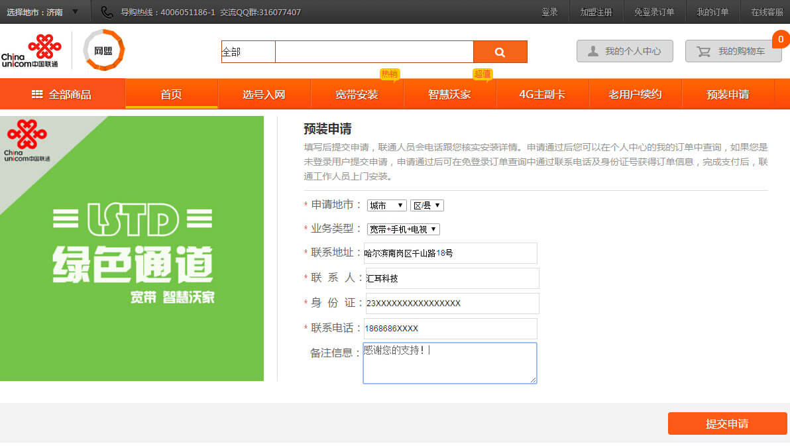
Task: Open 我的购物车 button
Action: (x=734, y=51)
